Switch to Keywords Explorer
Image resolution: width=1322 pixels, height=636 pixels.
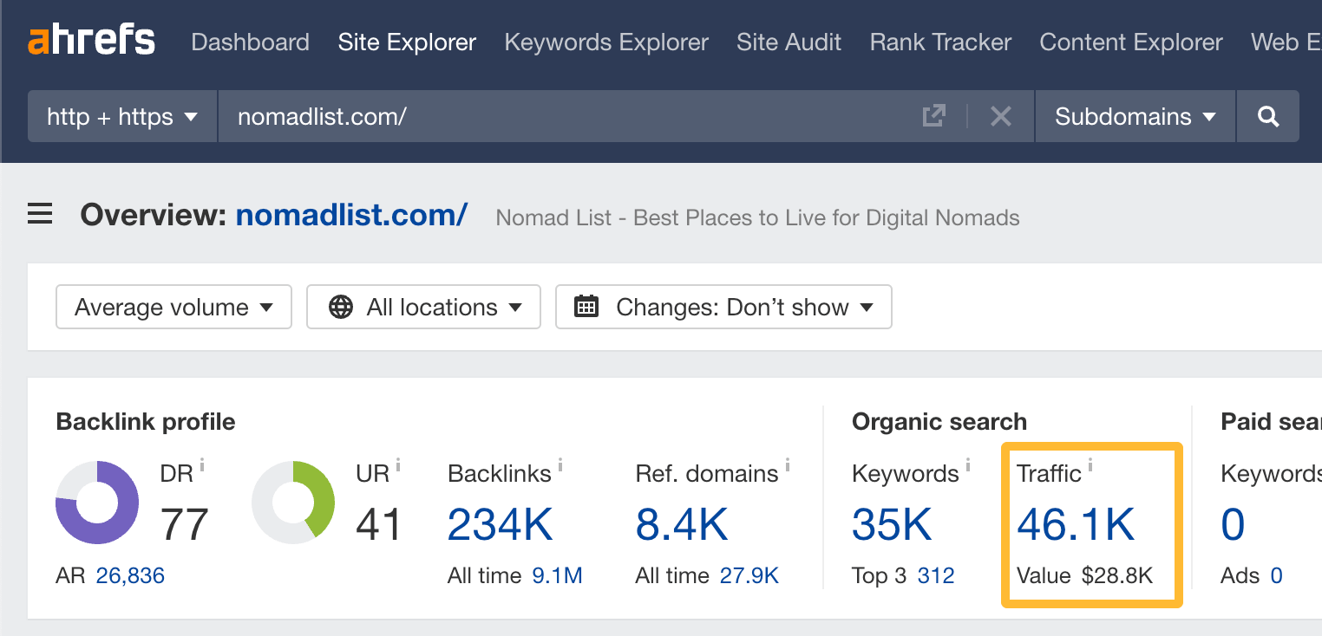[x=605, y=42]
